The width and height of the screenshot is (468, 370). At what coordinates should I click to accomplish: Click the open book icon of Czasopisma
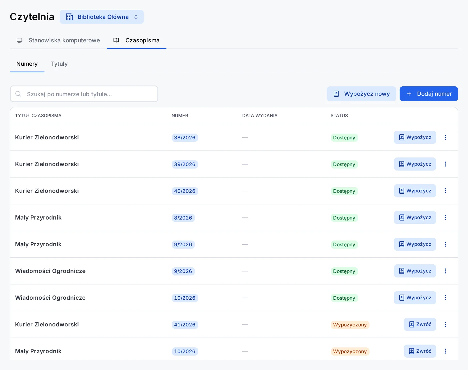click(116, 40)
